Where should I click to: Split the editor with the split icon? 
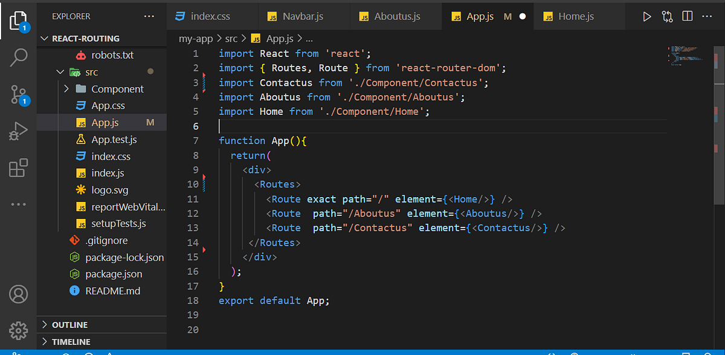coord(687,16)
